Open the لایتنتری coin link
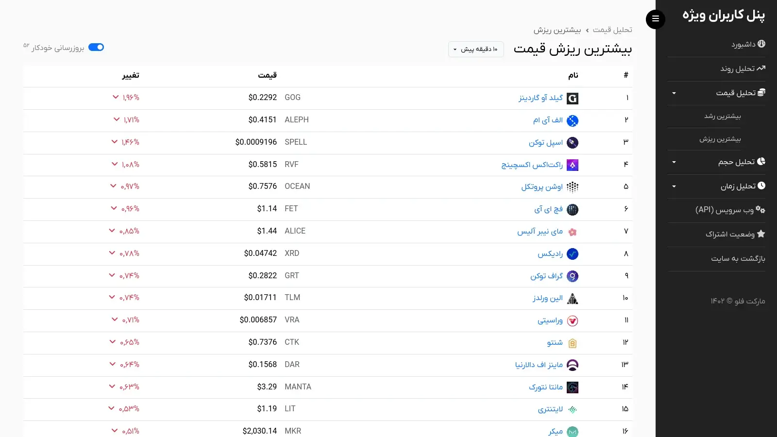Screen dimensions: 777x437 [x=550, y=409]
